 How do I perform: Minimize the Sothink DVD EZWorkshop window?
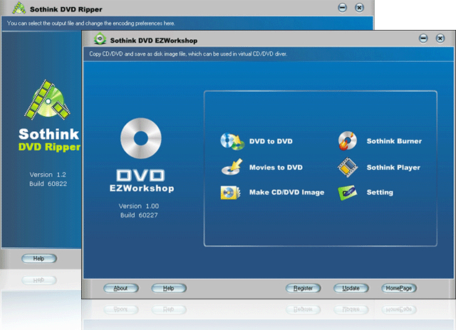click(x=424, y=38)
